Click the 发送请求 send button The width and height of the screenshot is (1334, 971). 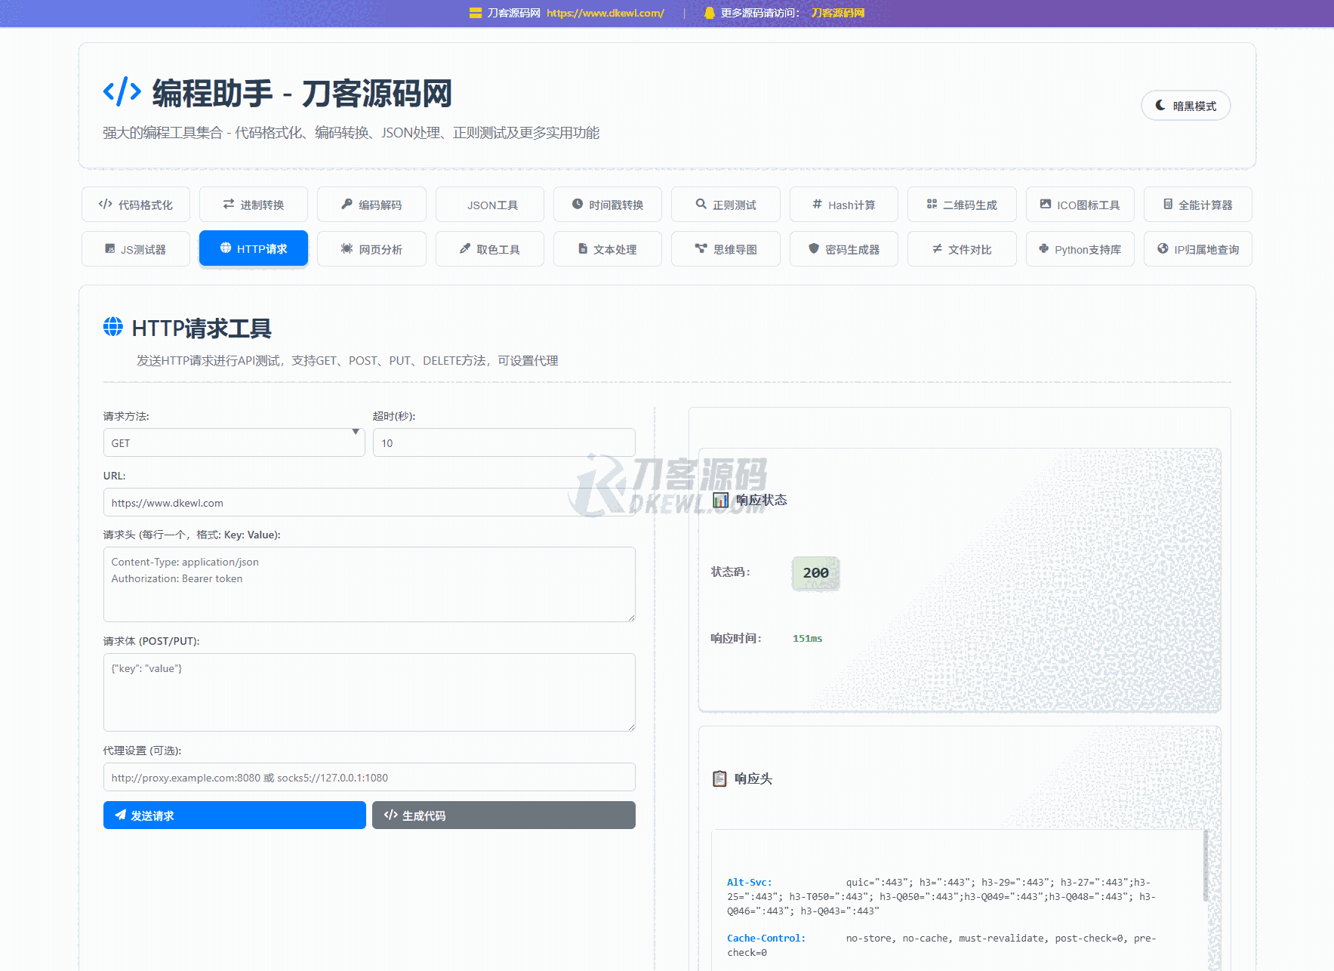click(234, 815)
